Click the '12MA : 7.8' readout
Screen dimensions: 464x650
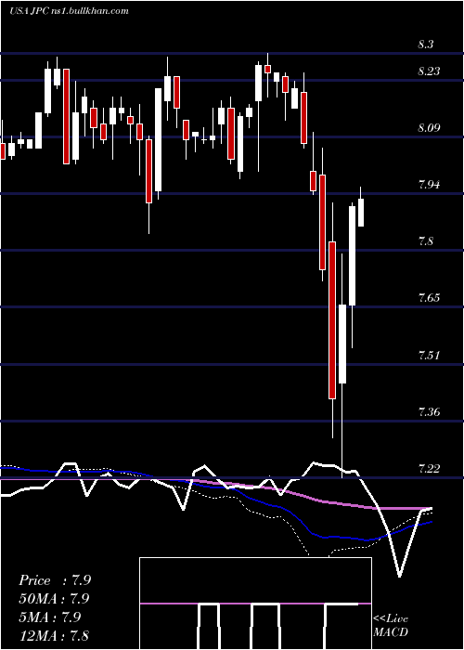coord(54,635)
